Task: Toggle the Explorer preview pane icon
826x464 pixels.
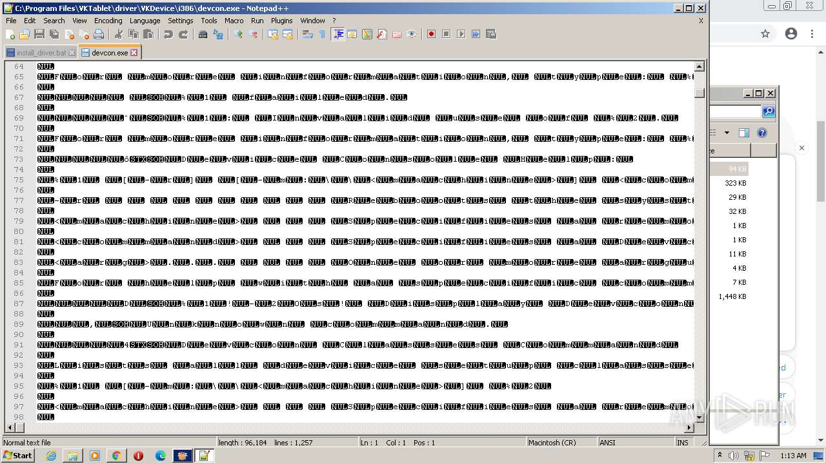Action: click(744, 133)
